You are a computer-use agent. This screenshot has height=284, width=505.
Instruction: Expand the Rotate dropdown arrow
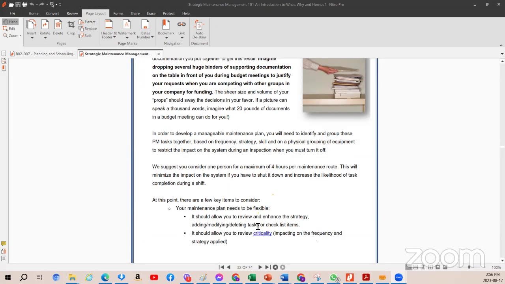(x=45, y=38)
